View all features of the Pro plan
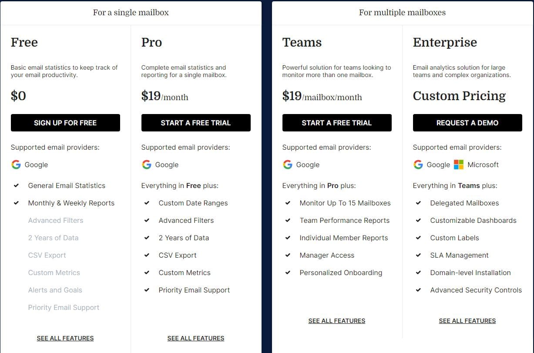Image resolution: width=534 pixels, height=353 pixels. click(x=195, y=338)
